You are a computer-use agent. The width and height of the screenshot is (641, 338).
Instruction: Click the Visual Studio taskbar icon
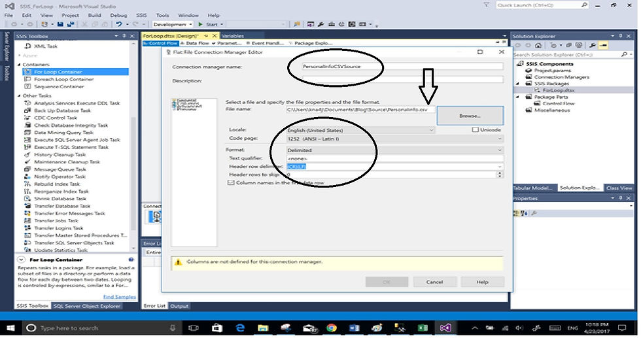445,328
